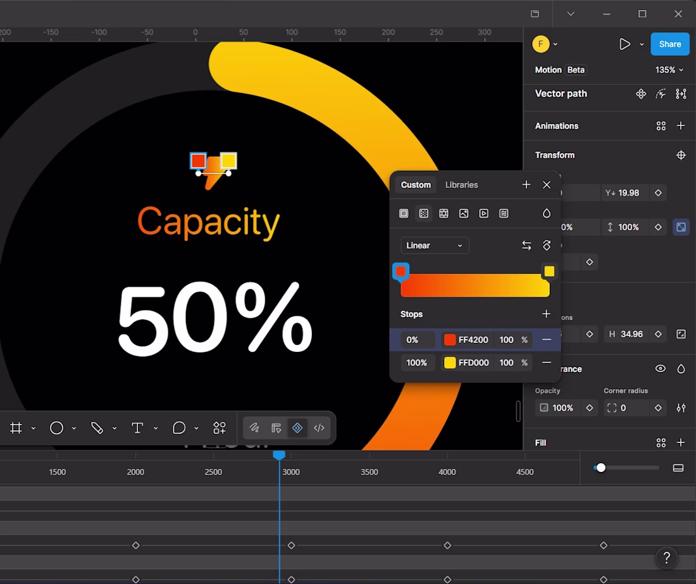Add a new animation
This screenshot has width=696, height=584.
tap(681, 126)
